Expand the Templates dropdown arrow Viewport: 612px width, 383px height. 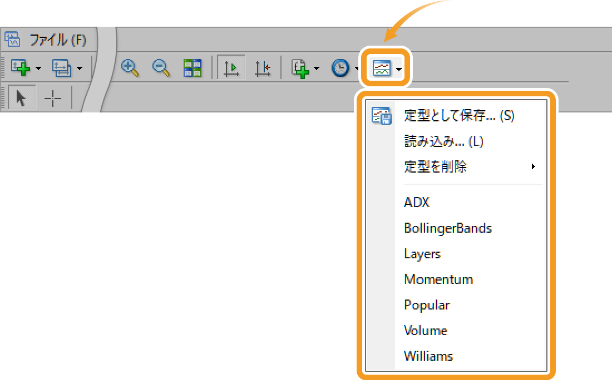[x=398, y=69]
